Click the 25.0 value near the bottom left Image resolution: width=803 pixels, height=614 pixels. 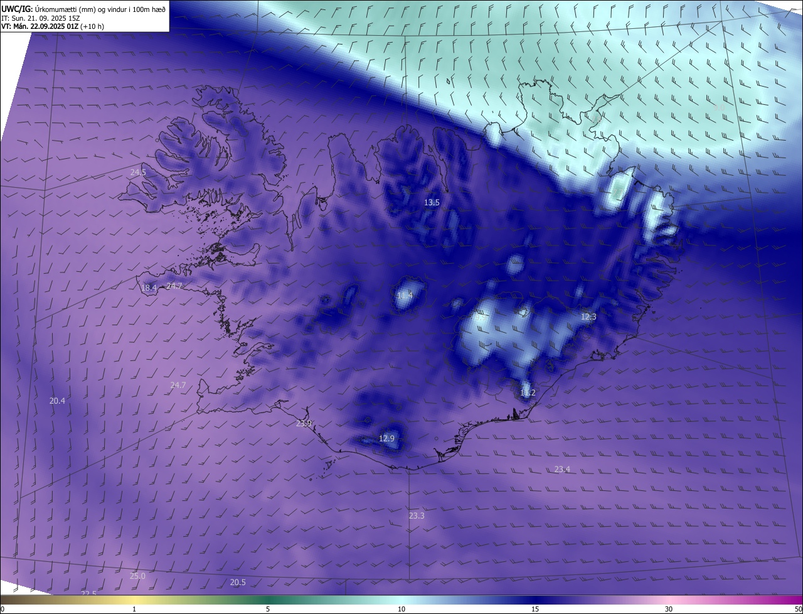tap(137, 576)
